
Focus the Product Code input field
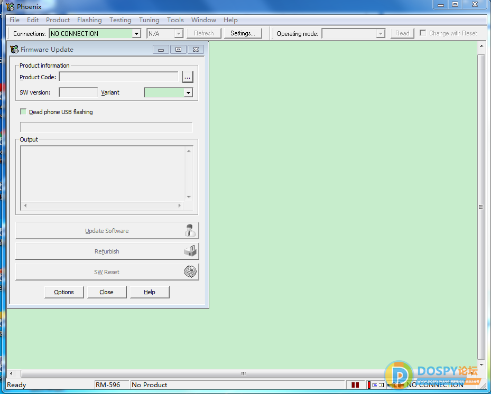pos(119,77)
